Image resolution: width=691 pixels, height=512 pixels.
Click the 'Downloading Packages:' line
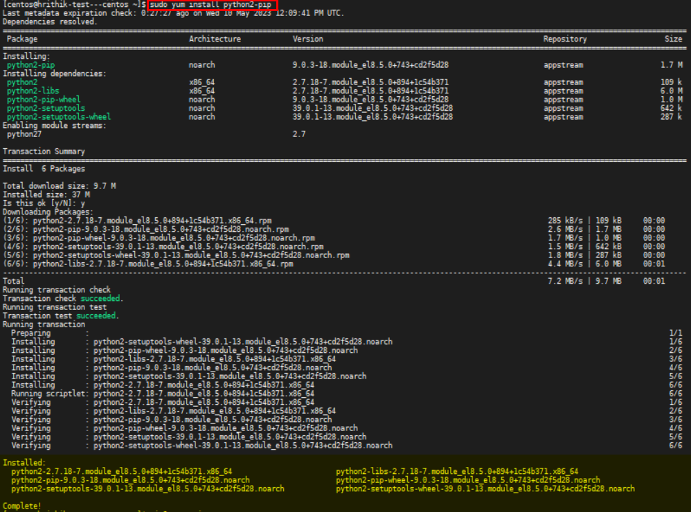pos(48,212)
